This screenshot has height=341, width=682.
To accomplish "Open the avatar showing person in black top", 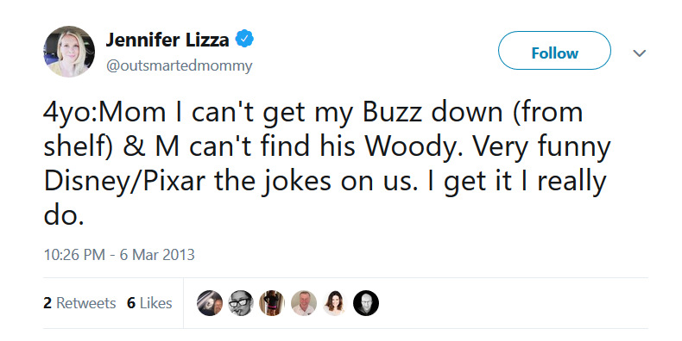I will 272,303.
